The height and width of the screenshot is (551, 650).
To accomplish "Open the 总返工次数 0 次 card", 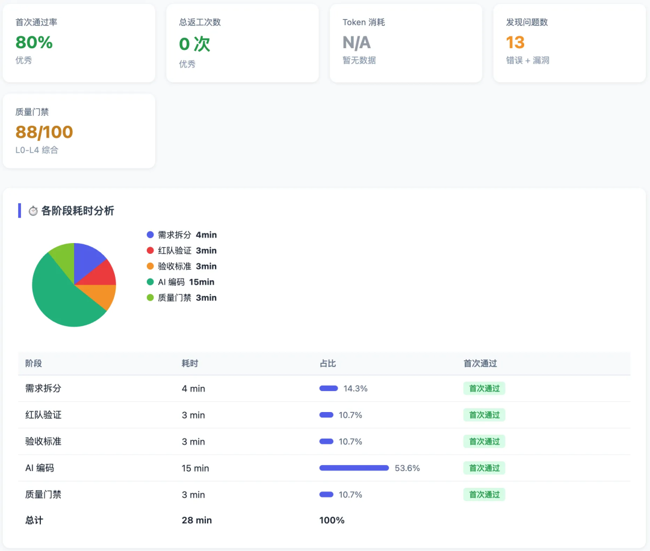I will tap(243, 43).
